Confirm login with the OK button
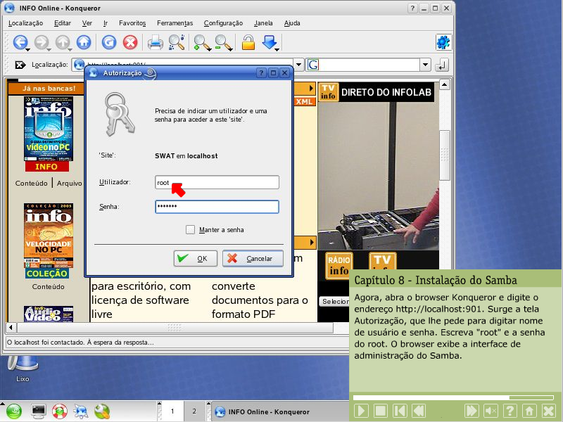563x422 pixels. click(x=195, y=259)
